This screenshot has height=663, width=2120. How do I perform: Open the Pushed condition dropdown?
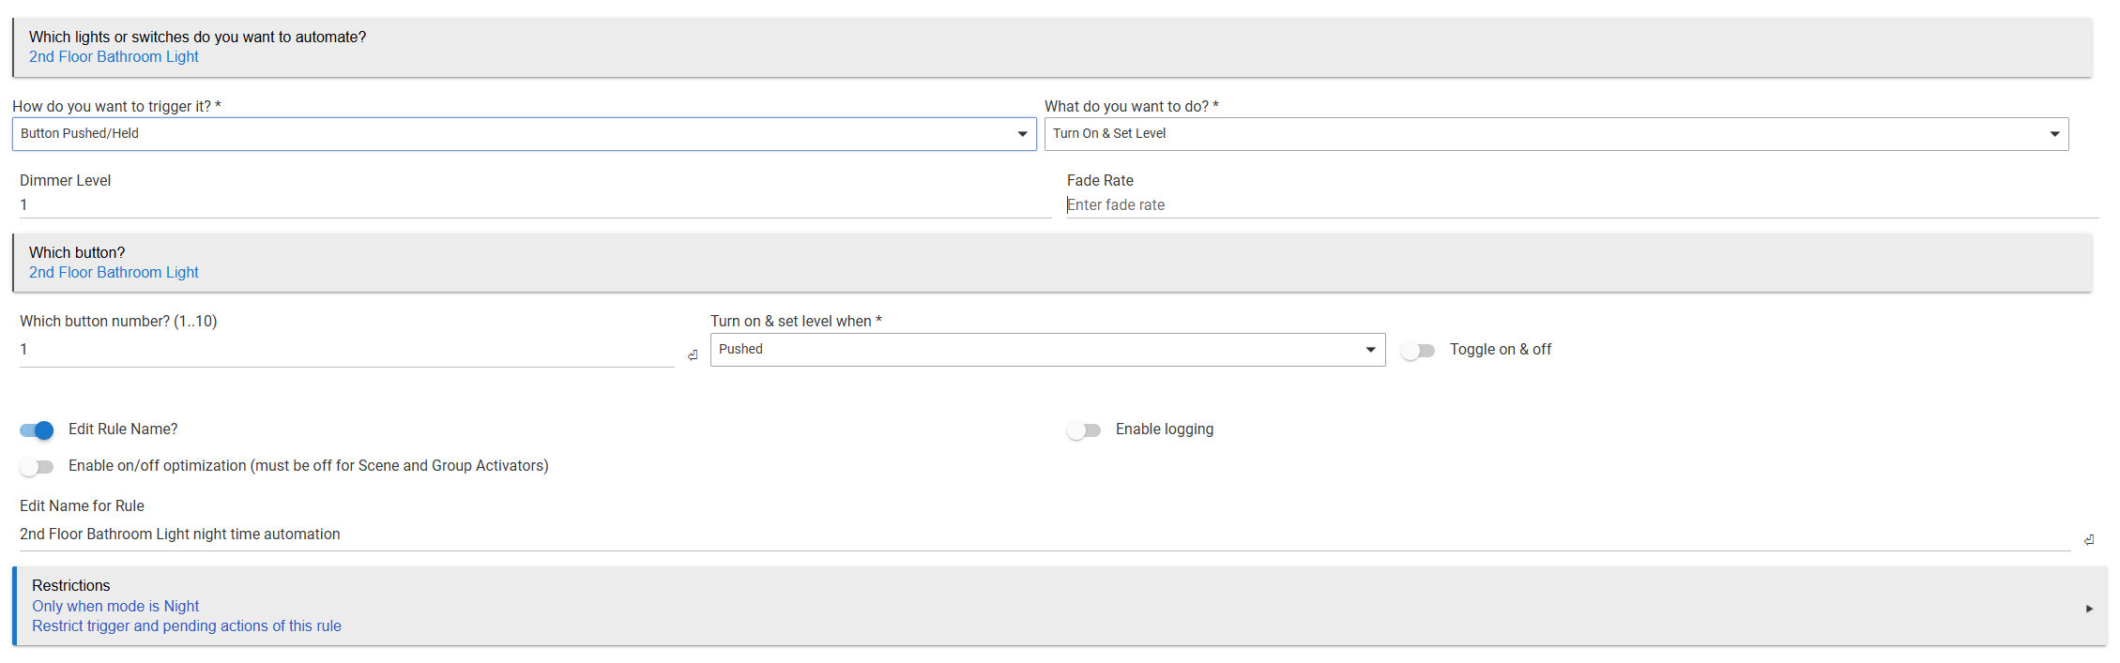[x=1047, y=350]
